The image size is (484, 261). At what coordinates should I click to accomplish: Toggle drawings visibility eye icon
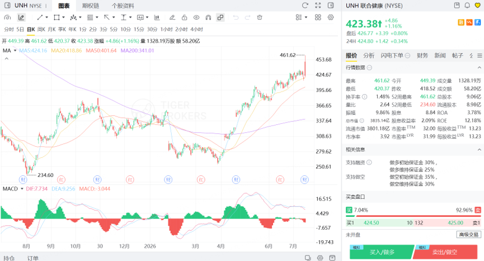tap(196, 17)
